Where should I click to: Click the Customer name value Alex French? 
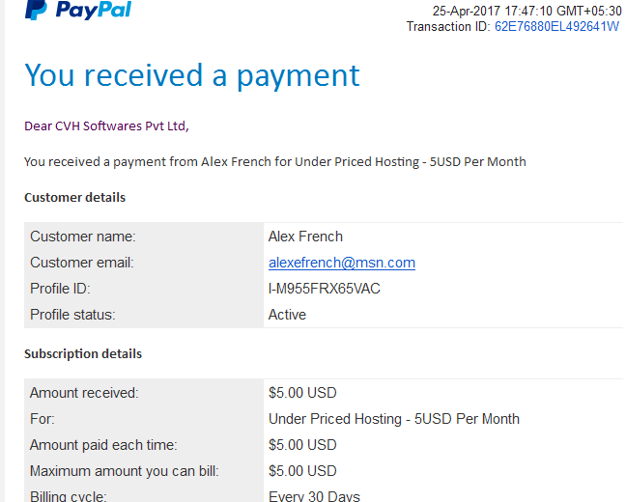click(305, 237)
